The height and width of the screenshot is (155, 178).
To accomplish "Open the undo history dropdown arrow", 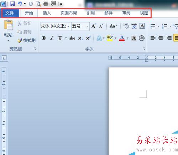I will coord(25,4).
